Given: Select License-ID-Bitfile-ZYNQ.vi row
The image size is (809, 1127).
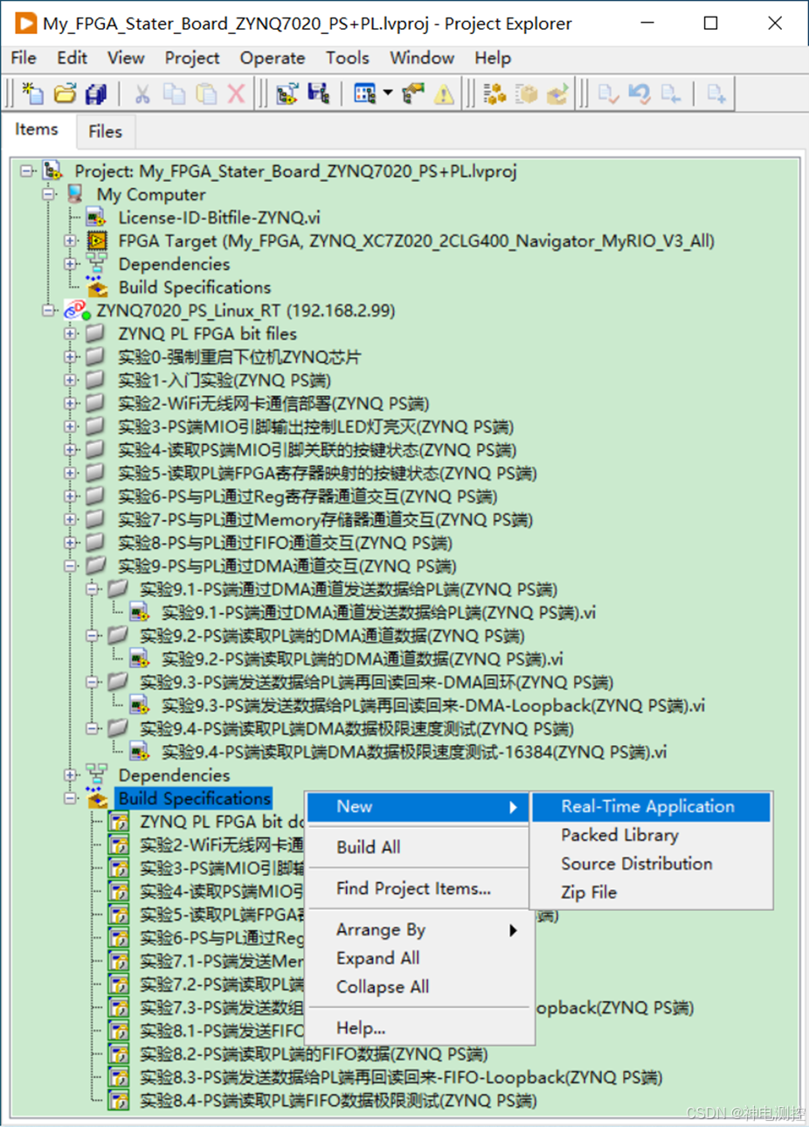Looking at the screenshot, I should (219, 218).
